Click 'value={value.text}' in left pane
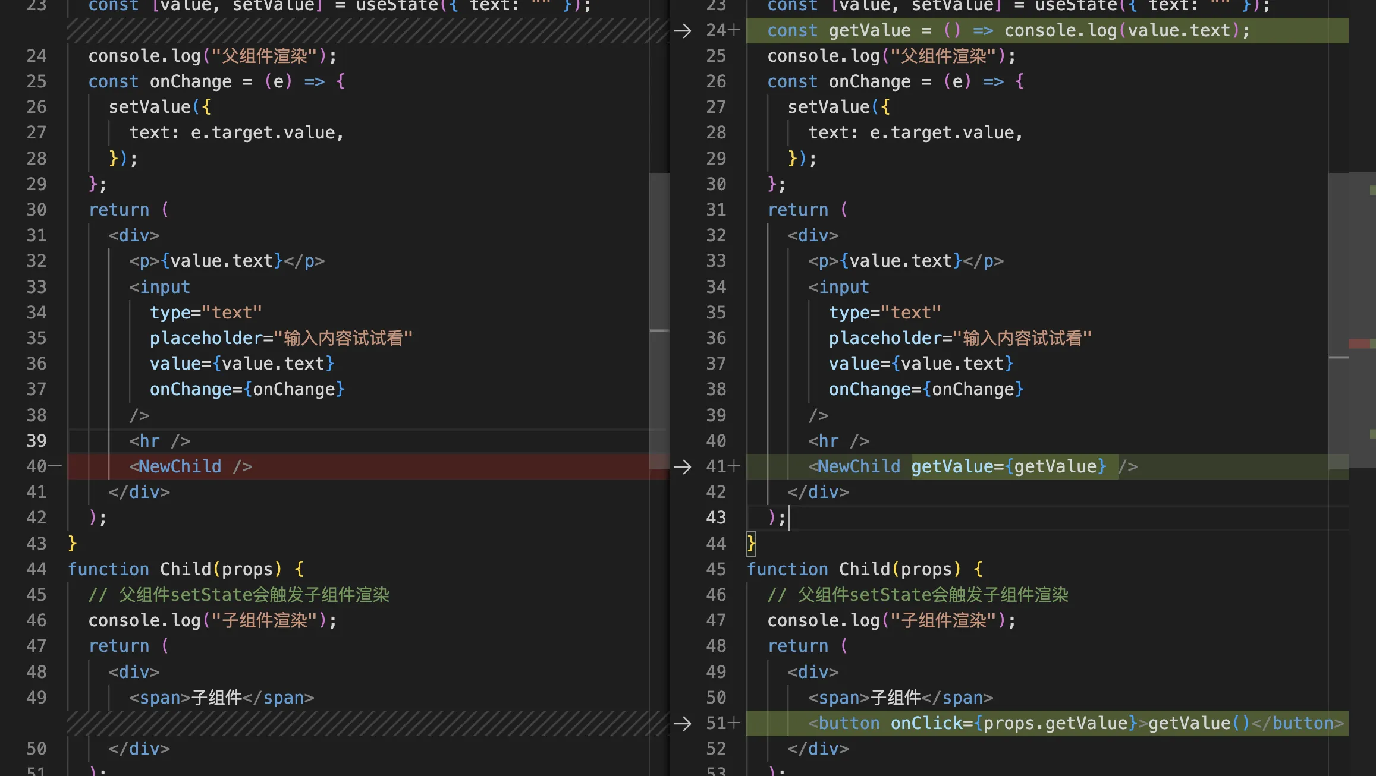Viewport: 1376px width, 776px height. 242,364
